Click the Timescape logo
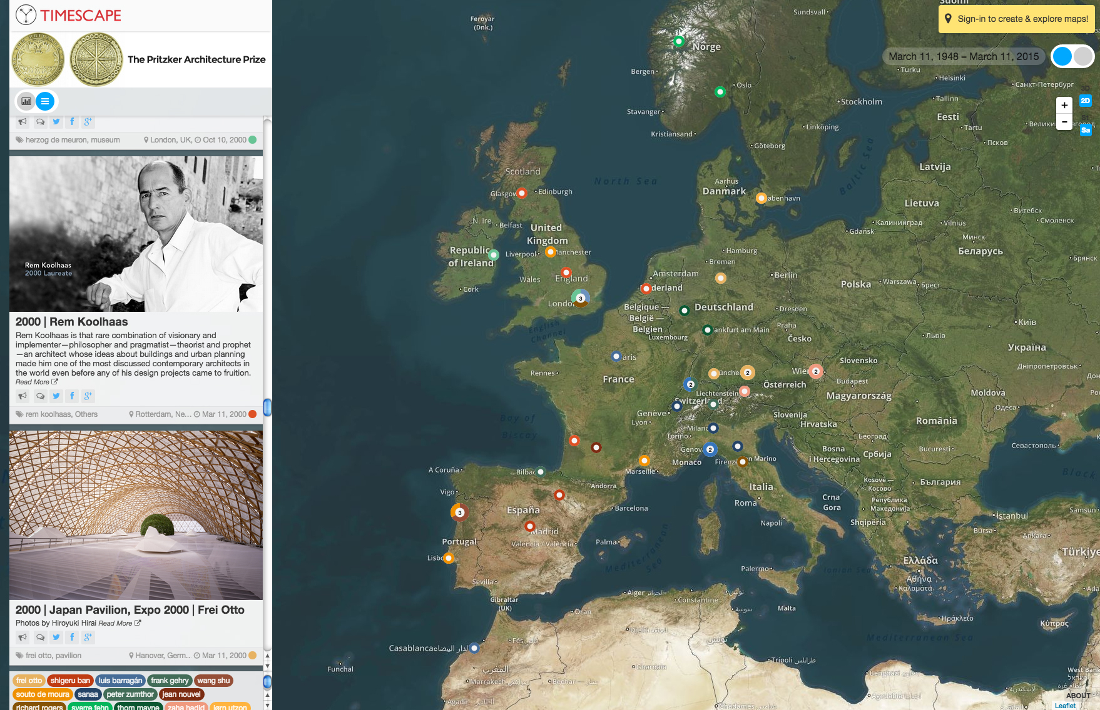Screen dimensions: 1100x710 (x=69, y=15)
